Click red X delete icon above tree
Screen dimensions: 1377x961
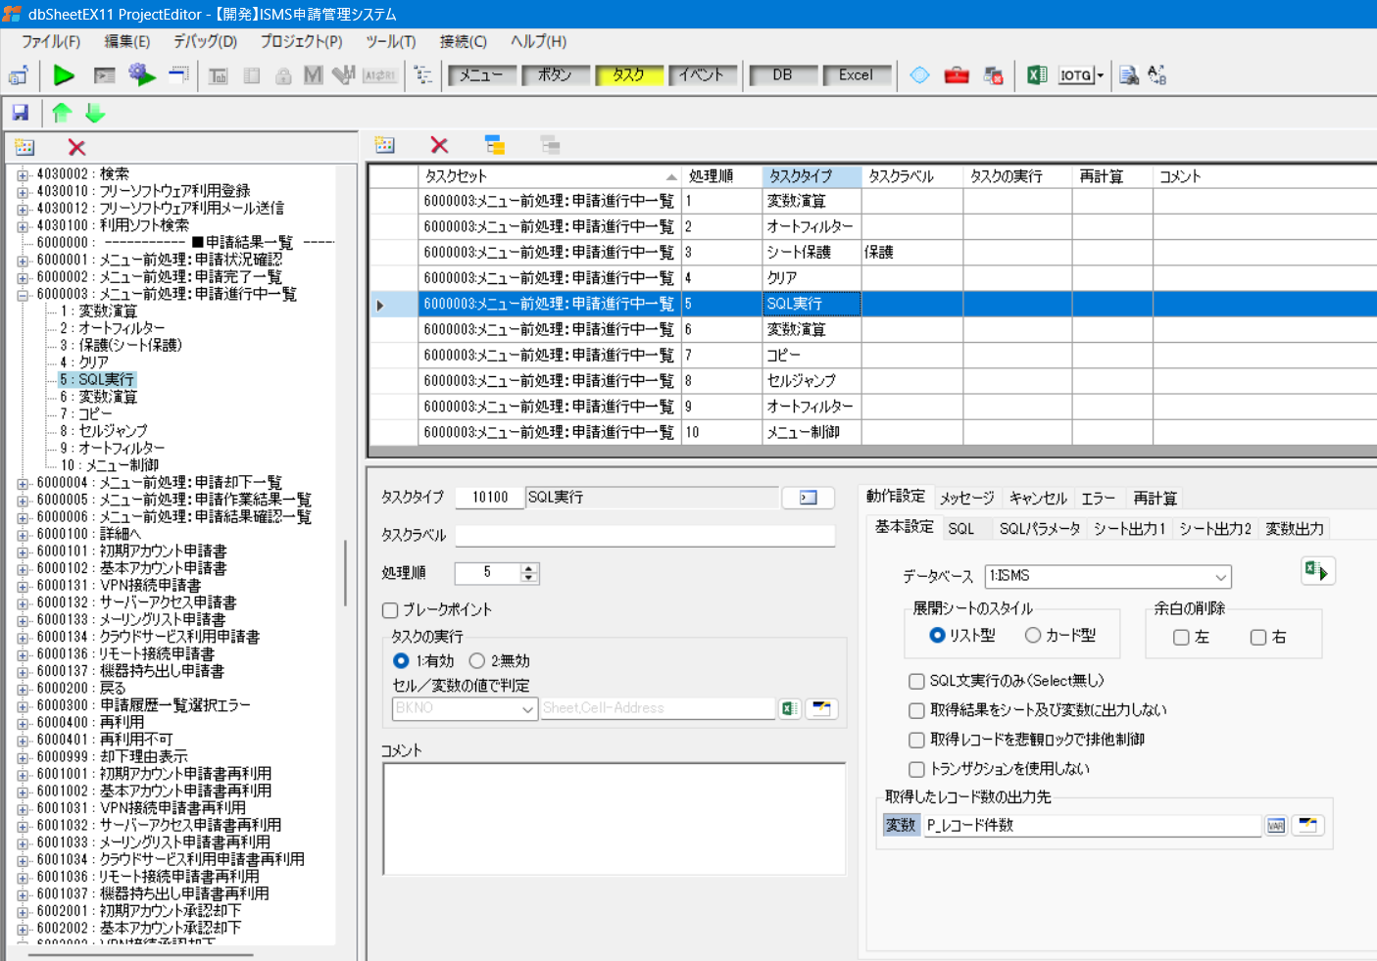coord(76,147)
